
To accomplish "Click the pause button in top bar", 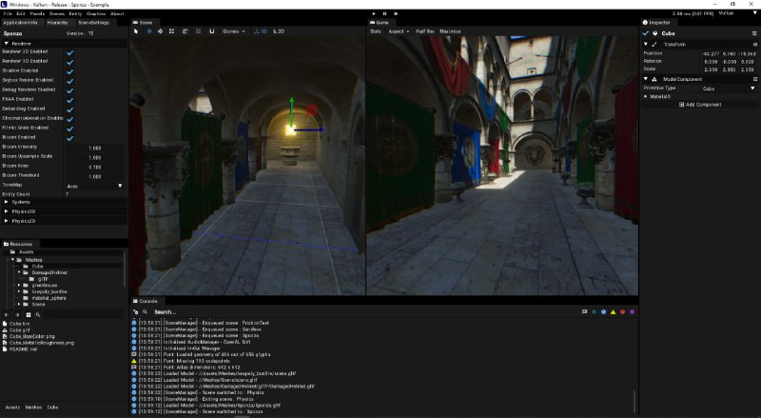I will tap(385, 13).
